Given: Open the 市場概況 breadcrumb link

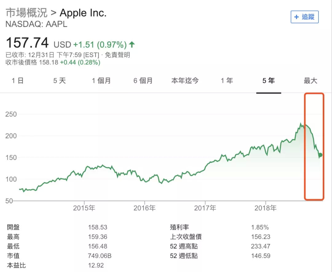Looking at the screenshot, I should point(26,13).
